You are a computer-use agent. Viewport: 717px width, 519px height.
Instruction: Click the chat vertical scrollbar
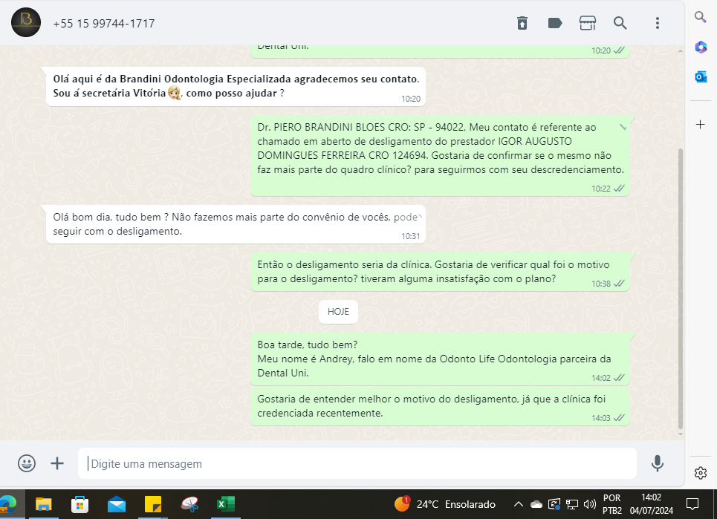point(681,289)
